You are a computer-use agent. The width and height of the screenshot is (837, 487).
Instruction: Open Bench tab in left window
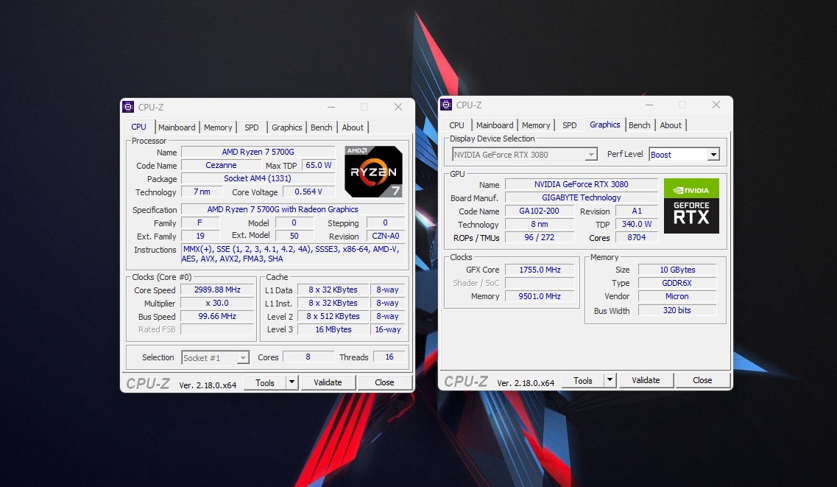[x=322, y=127]
